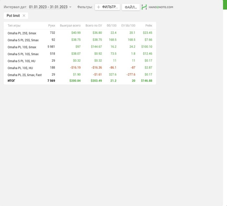The width and height of the screenshot is (227, 206).
Task: Select row Omaha 5 PL 10$, HU
Action: tap(80, 61)
